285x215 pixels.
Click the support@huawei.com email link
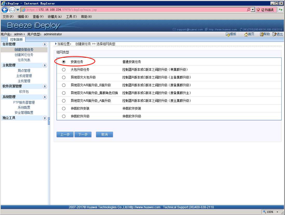tap(190, 29)
